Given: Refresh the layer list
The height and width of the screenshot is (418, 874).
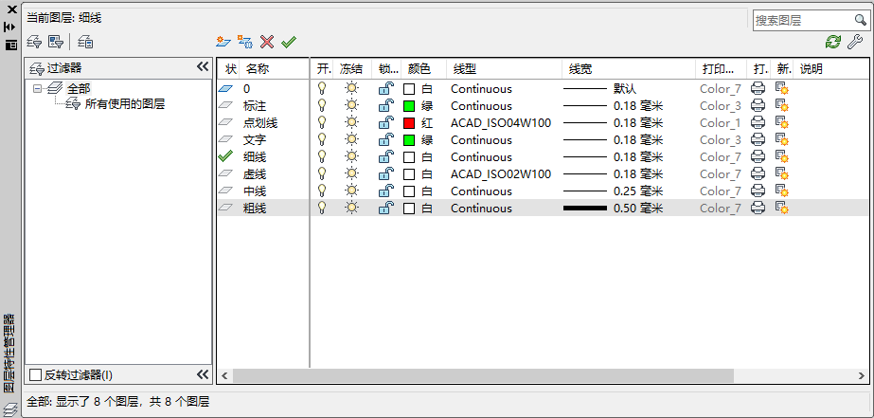Looking at the screenshot, I should [832, 42].
